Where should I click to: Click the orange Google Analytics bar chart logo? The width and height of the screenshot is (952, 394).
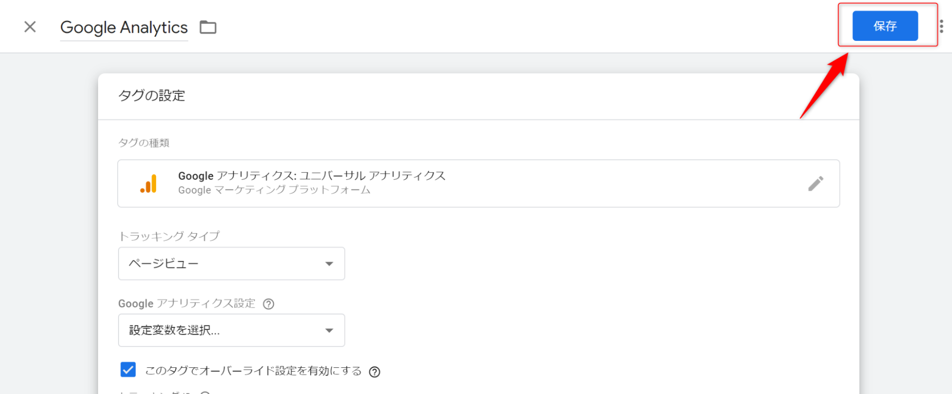click(149, 184)
